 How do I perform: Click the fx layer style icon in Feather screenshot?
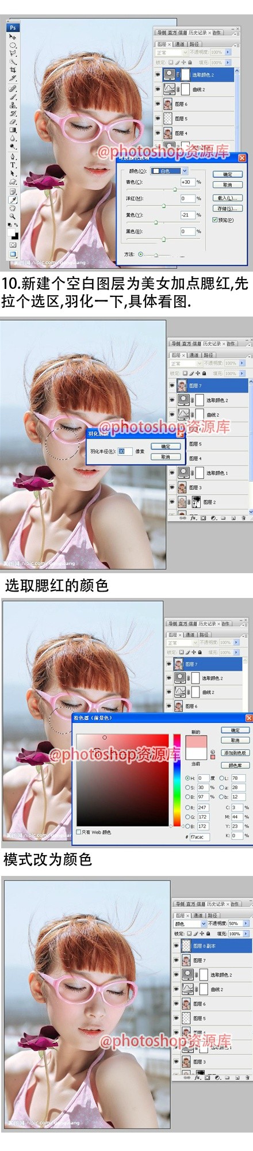[x=194, y=517]
